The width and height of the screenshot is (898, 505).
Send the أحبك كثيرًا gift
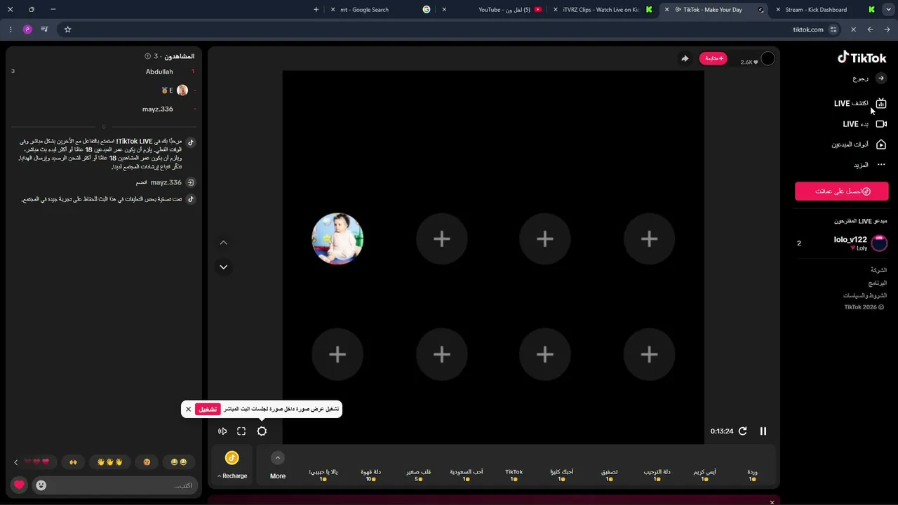561,475
